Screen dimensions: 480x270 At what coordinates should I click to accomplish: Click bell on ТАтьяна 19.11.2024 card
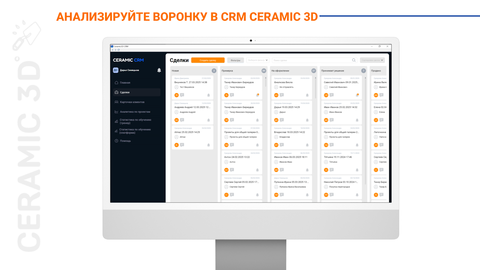[357, 170]
